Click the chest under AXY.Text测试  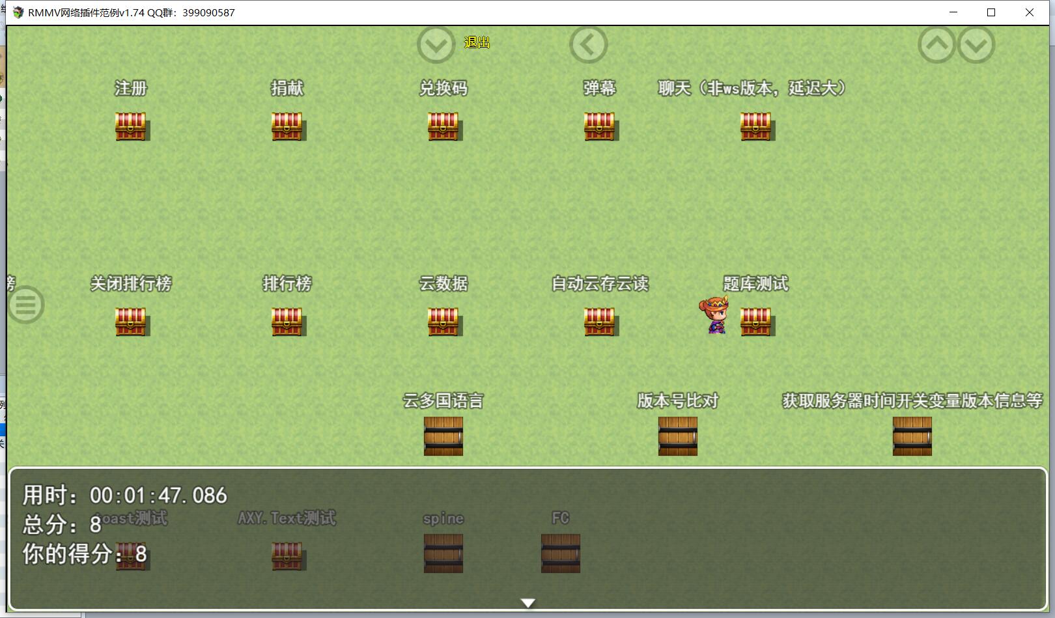[287, 556]
